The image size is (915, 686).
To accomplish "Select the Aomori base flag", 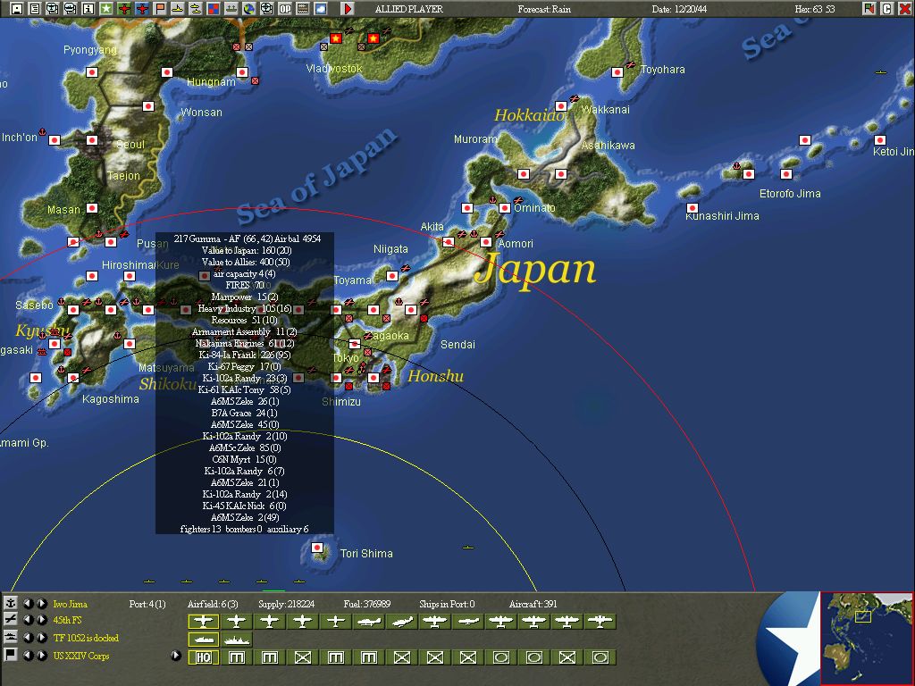I will (485, 241).
